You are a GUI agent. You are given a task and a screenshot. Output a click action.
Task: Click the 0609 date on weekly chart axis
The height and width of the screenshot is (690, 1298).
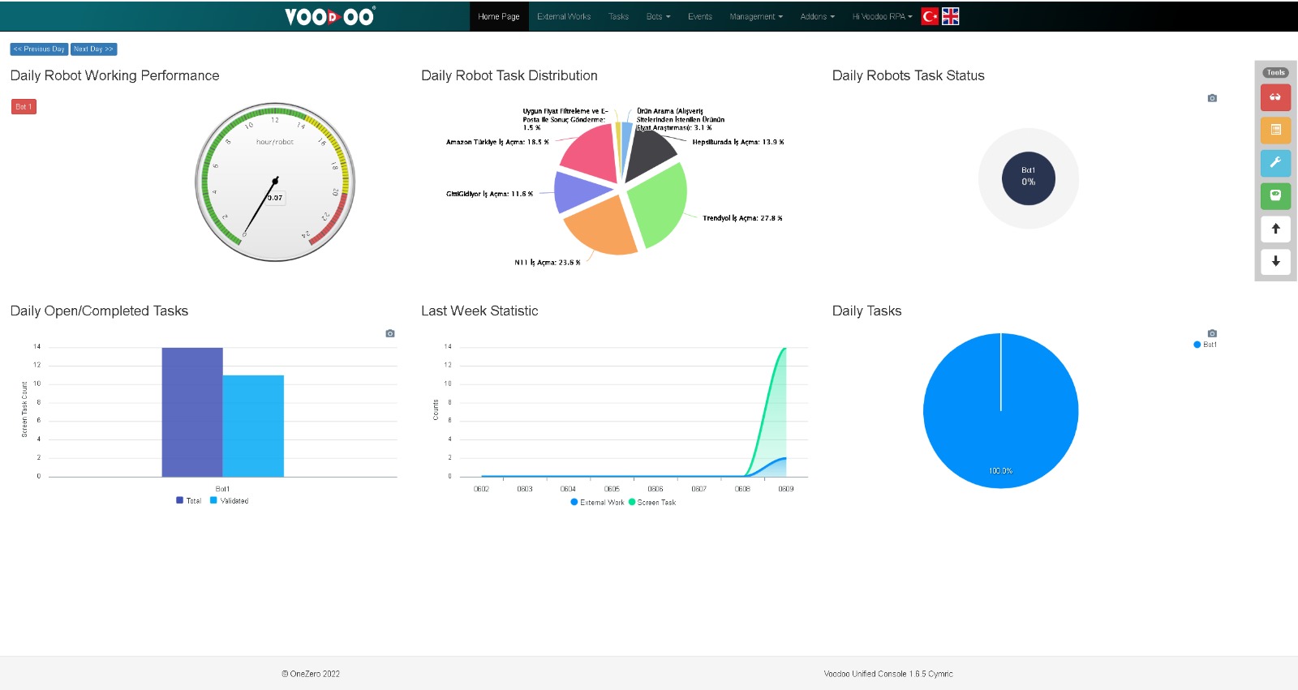(786, 489)
